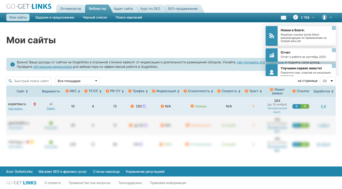Image resolution: width=342 pixels, height=189 pixels.
Task: Open the 0 ₽ earnings link
Action: pyautogui.click(x=323, y=106)
